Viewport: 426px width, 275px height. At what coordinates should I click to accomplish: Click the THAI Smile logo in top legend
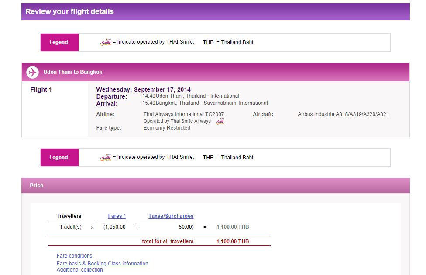tap(106, 42)
